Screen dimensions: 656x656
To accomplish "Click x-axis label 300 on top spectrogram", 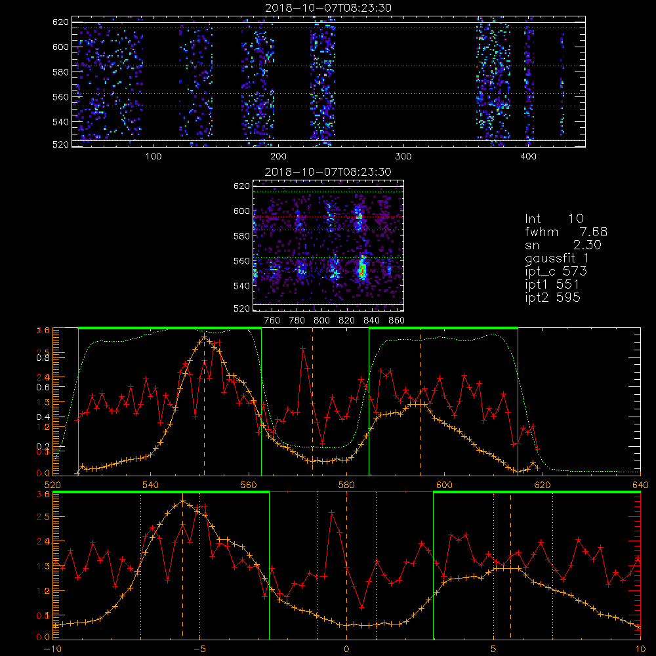I will point(403,156).
